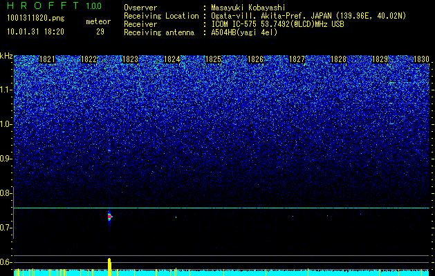
Task: Click the tall yellow signal strength bar
Action: (x=109, y=267)
